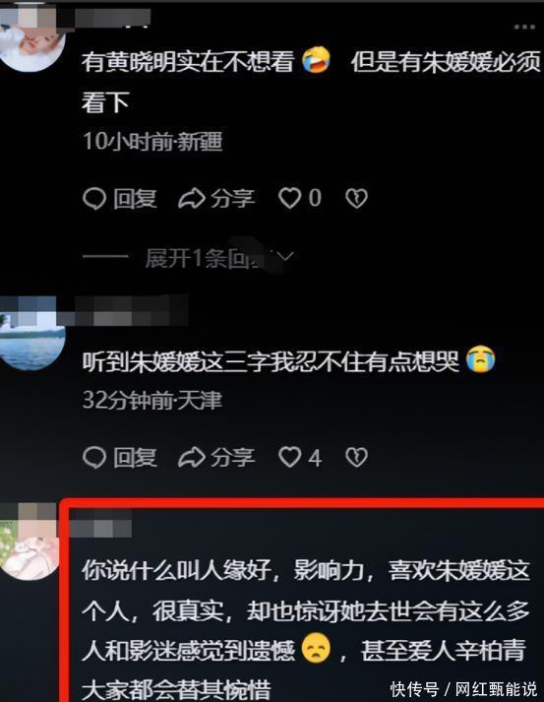Screen dimensions: 544x702
Task: Click the 快传号 / 网红甄能说 watermark
Action: coord(463,688)
